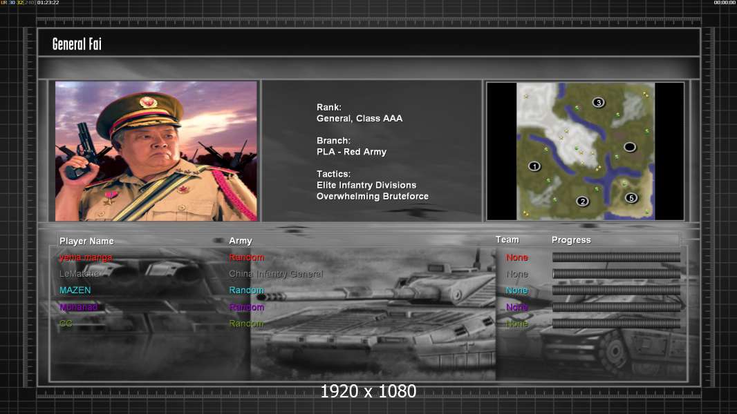737x414 pixels.
Task: Select start position marker 2 on the minimap
Action: (582, 201)
